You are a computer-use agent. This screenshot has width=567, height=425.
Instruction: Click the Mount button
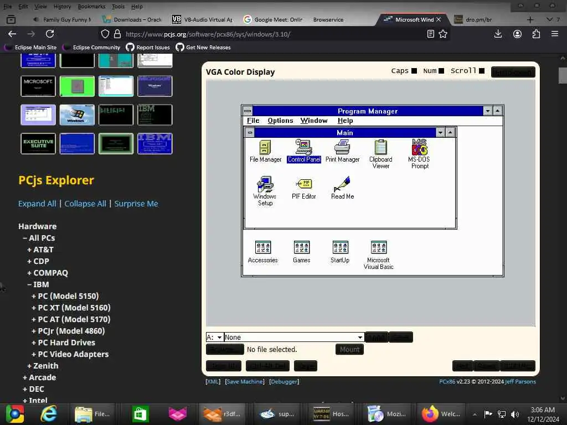(350, 350)
